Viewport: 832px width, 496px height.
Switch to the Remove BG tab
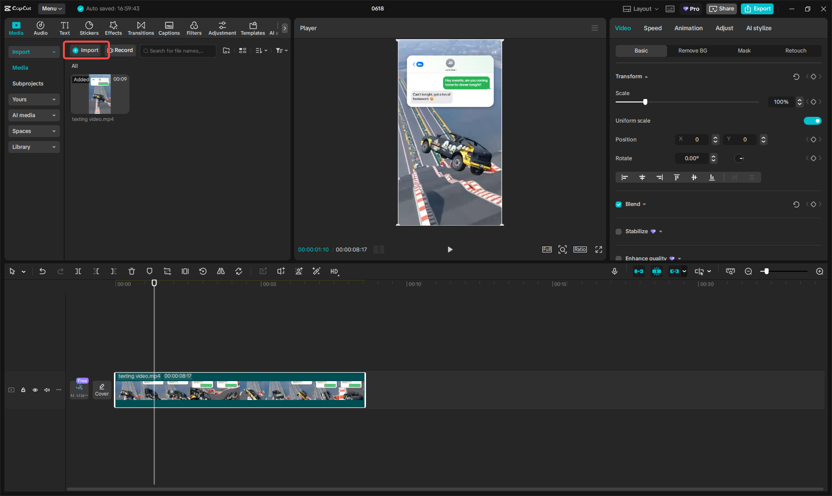[692, 50]
